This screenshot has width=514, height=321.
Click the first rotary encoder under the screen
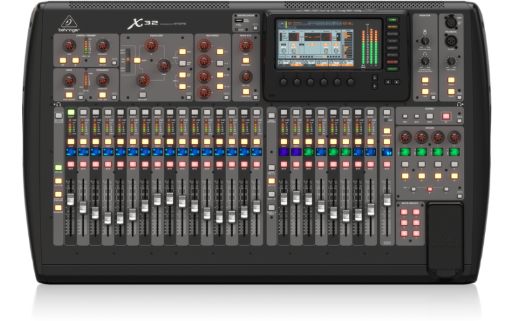[283, 82]
